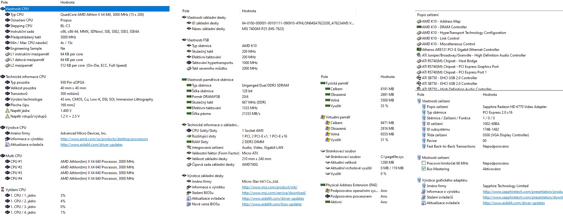
Task: Select the Taktování hypertransportu row label
Action: tap(213, 63)
